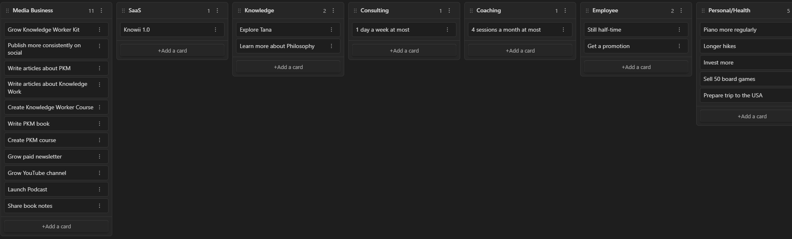Open the Knowledge list three-dot menu
Screen dimensions: 792x239
coord(333,11)
